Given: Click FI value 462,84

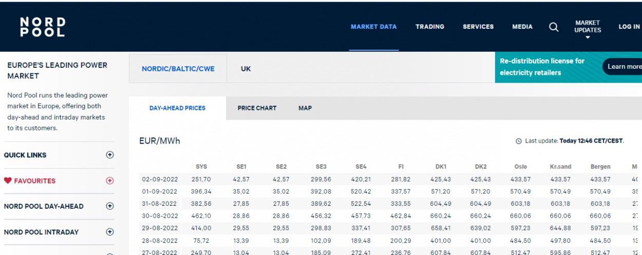Looking at the screenshot, I should [x=401, y=216].
